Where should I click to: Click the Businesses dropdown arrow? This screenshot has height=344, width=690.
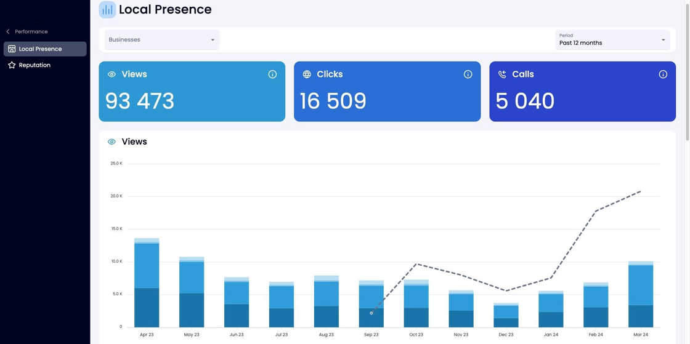213,40
